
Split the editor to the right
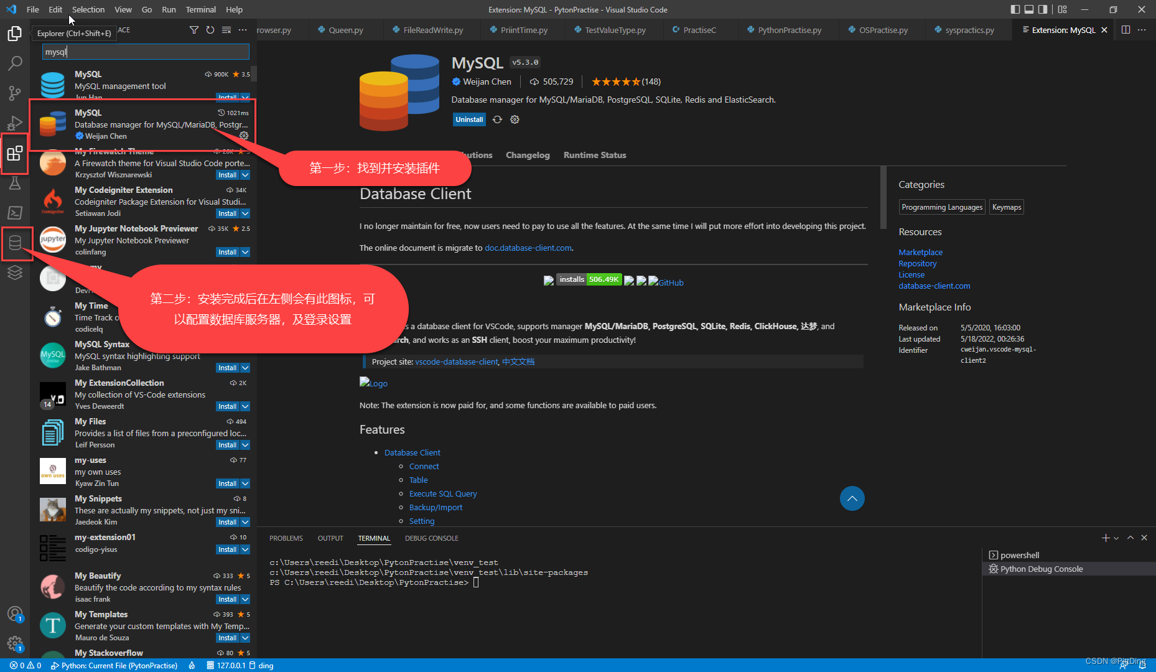(x=1126, y=30)
